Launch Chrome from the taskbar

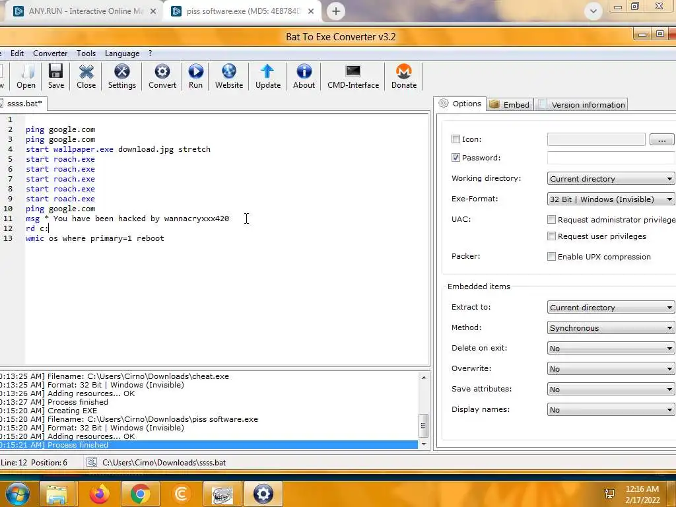tap(140, 494)
